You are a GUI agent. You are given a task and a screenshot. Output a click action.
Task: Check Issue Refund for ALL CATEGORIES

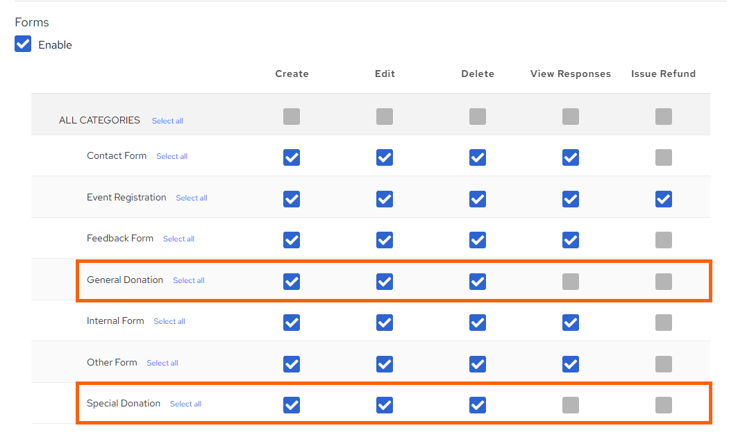pos(663,117)
